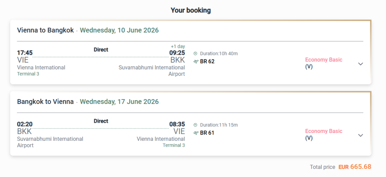Click the total price EUR 665.68

click(x=355, y=167)
